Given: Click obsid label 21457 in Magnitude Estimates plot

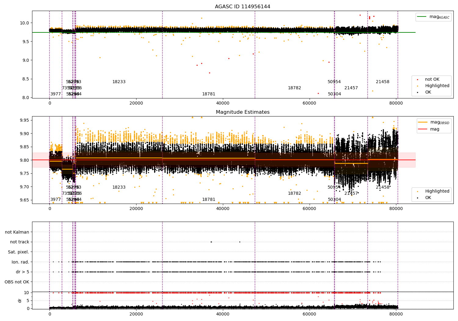Looking at the screenshot, I should (351, 194).
